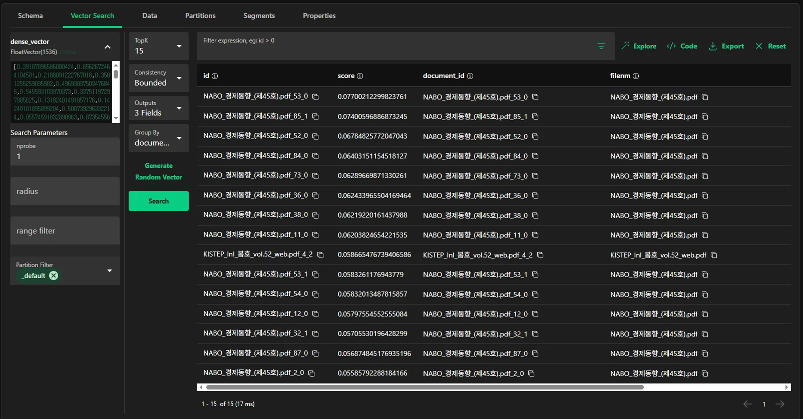Go to the next results page arrow
Image resolution: width=803 pixels, height=419 pixels.
pyautogui.click(x=780, y=404)
